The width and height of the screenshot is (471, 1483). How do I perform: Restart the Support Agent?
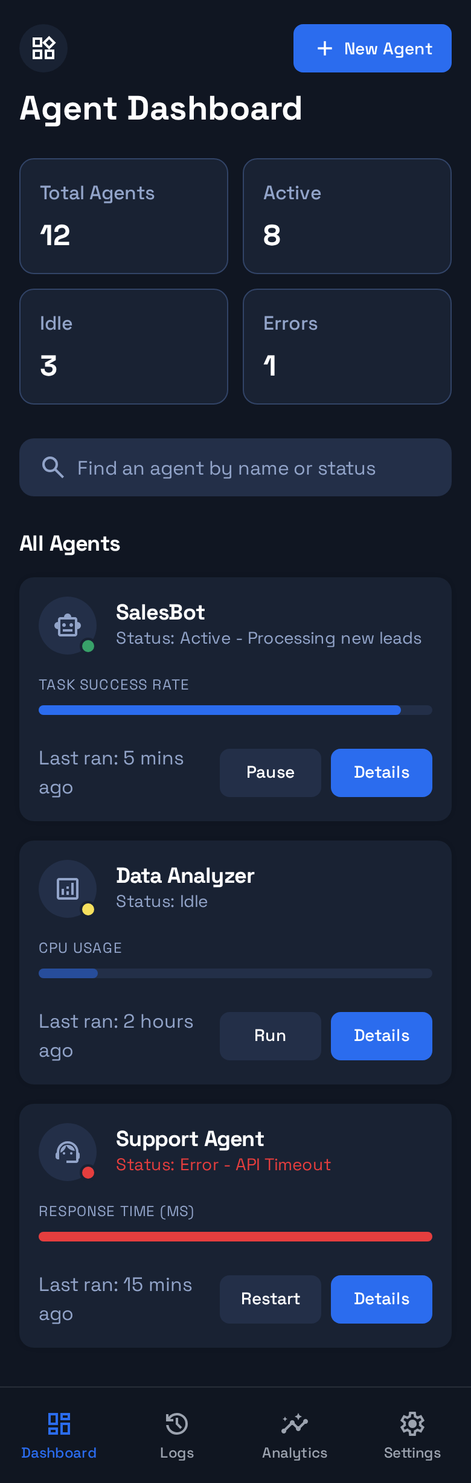coord(270,1299)
